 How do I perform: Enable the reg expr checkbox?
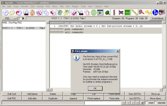(156, 103)
